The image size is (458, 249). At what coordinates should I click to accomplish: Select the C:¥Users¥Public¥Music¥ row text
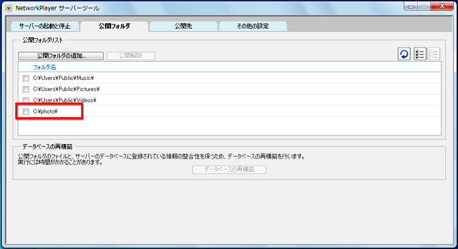pos(64,78)
